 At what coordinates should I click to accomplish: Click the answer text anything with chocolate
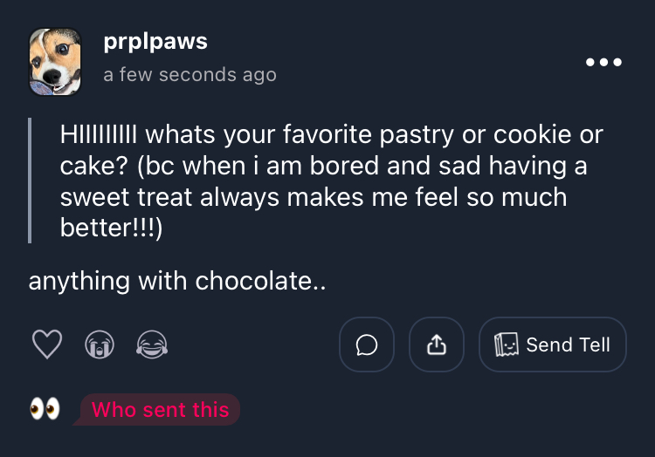click(x=176, y=281)
